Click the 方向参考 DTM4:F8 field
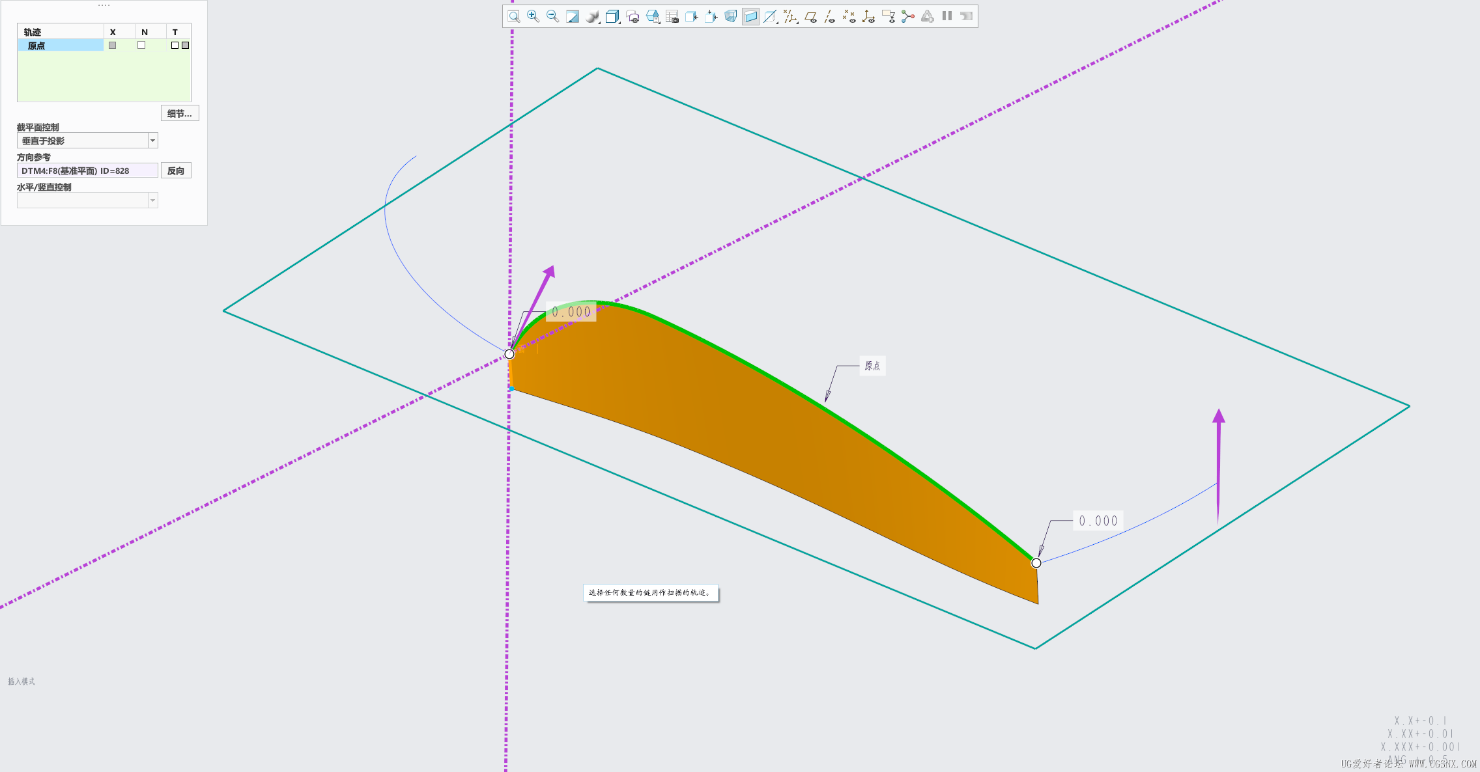Image resolution: width=1480 pixels, height=772 pixels. point(87,171)
